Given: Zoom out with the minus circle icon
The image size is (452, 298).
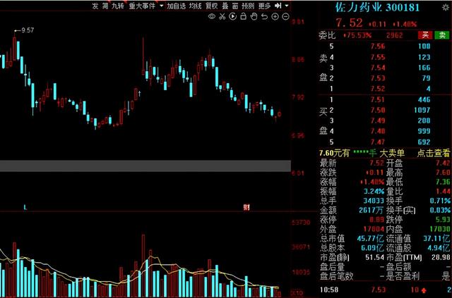Looking at the screenshot, I should tap(285, 16).
